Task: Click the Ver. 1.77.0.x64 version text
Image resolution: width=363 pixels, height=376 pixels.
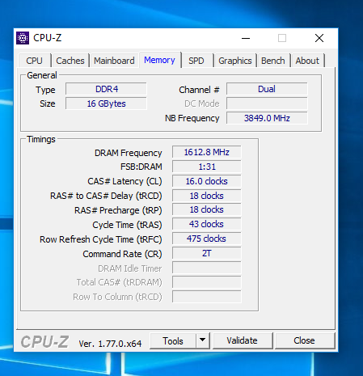Action: click(110, 344)
